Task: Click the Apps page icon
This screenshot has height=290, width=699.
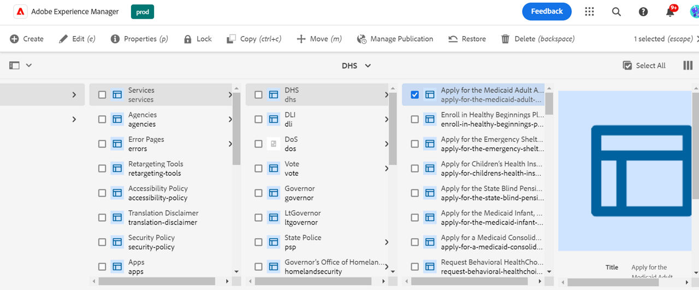Action: [117, 267]
